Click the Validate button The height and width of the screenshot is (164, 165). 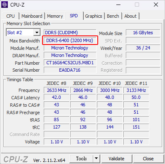(x=117, y=159)
